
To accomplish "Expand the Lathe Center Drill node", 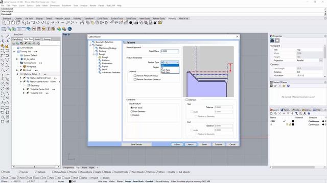I will point(24,89).
